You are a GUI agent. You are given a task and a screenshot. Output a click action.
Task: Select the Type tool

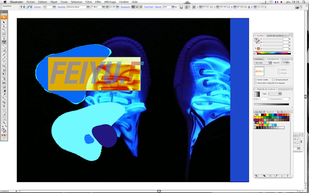pos(4,42)
